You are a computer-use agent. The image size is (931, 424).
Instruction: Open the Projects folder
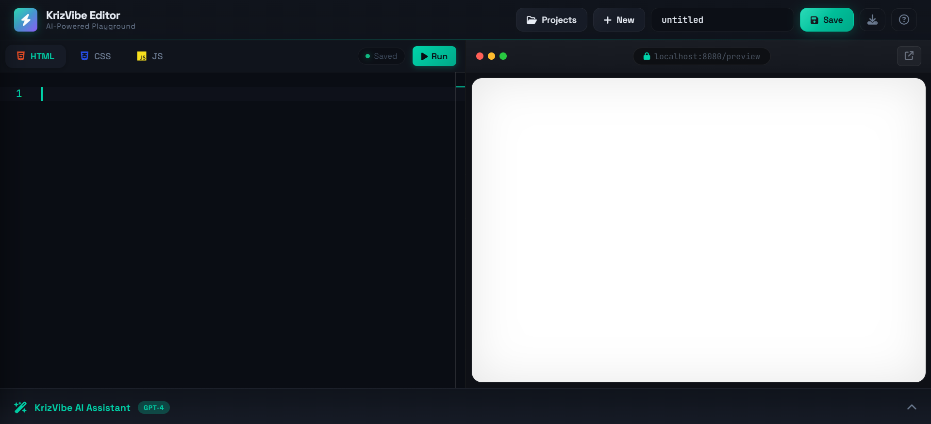551,20
